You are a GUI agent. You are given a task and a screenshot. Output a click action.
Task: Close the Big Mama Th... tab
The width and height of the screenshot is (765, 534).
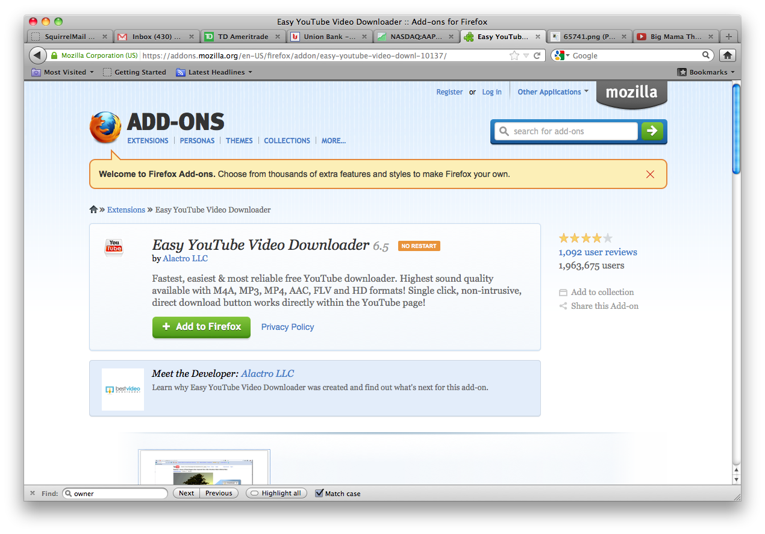[x=711, y=37]
